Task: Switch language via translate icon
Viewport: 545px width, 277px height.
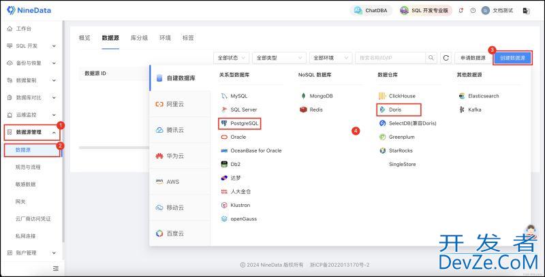Action: 526,11
